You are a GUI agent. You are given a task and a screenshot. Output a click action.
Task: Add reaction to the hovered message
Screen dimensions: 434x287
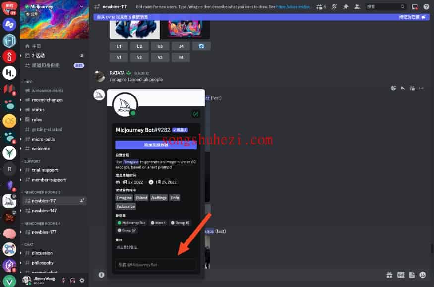pos(393,88)
